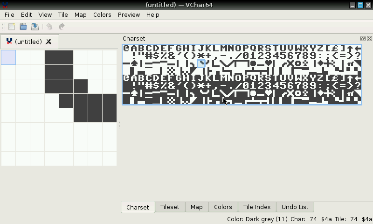Screen dimensions: 373x224
Task: Click the Save project toolbar icon
Action: click(35, 27)
